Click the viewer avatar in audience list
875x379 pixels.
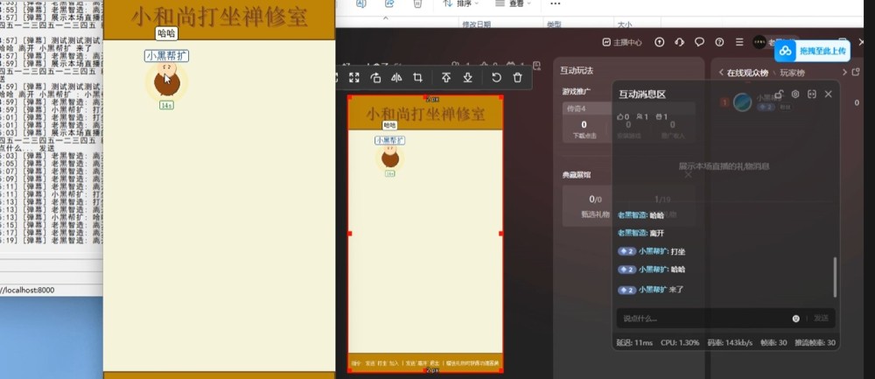click(742, 102)
